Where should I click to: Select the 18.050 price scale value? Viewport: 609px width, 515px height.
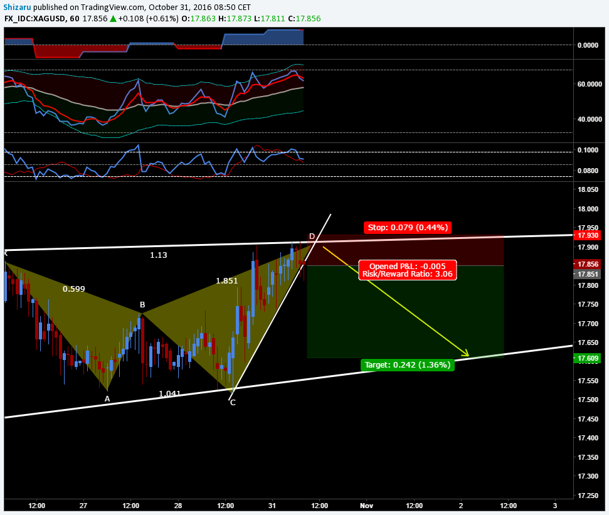click(588, 189)
